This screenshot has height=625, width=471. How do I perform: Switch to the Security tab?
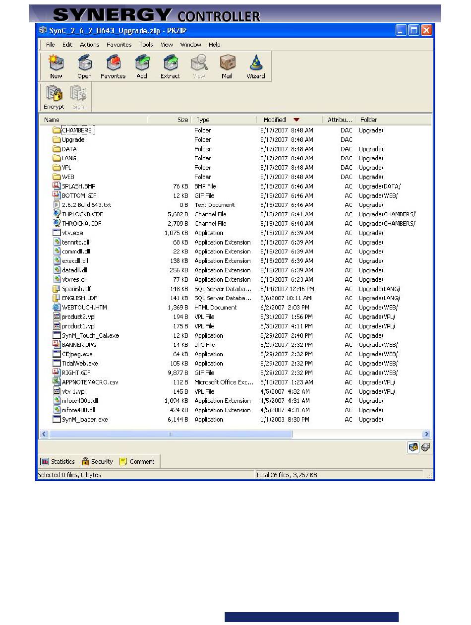(98, 462)
